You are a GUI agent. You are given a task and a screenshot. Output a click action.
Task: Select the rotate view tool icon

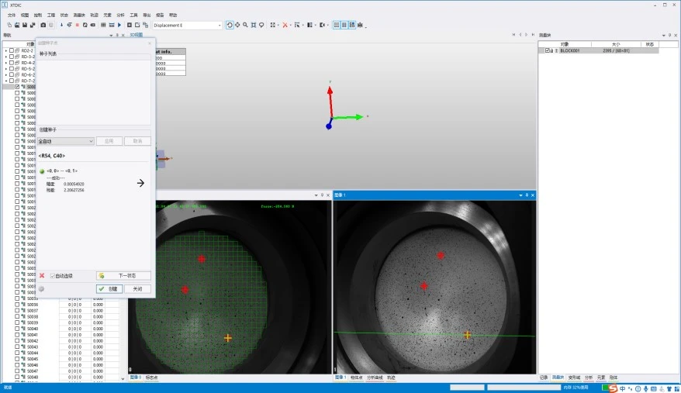tap(230, 25)
